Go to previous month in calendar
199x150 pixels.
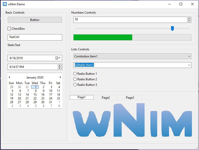point(9,77)
